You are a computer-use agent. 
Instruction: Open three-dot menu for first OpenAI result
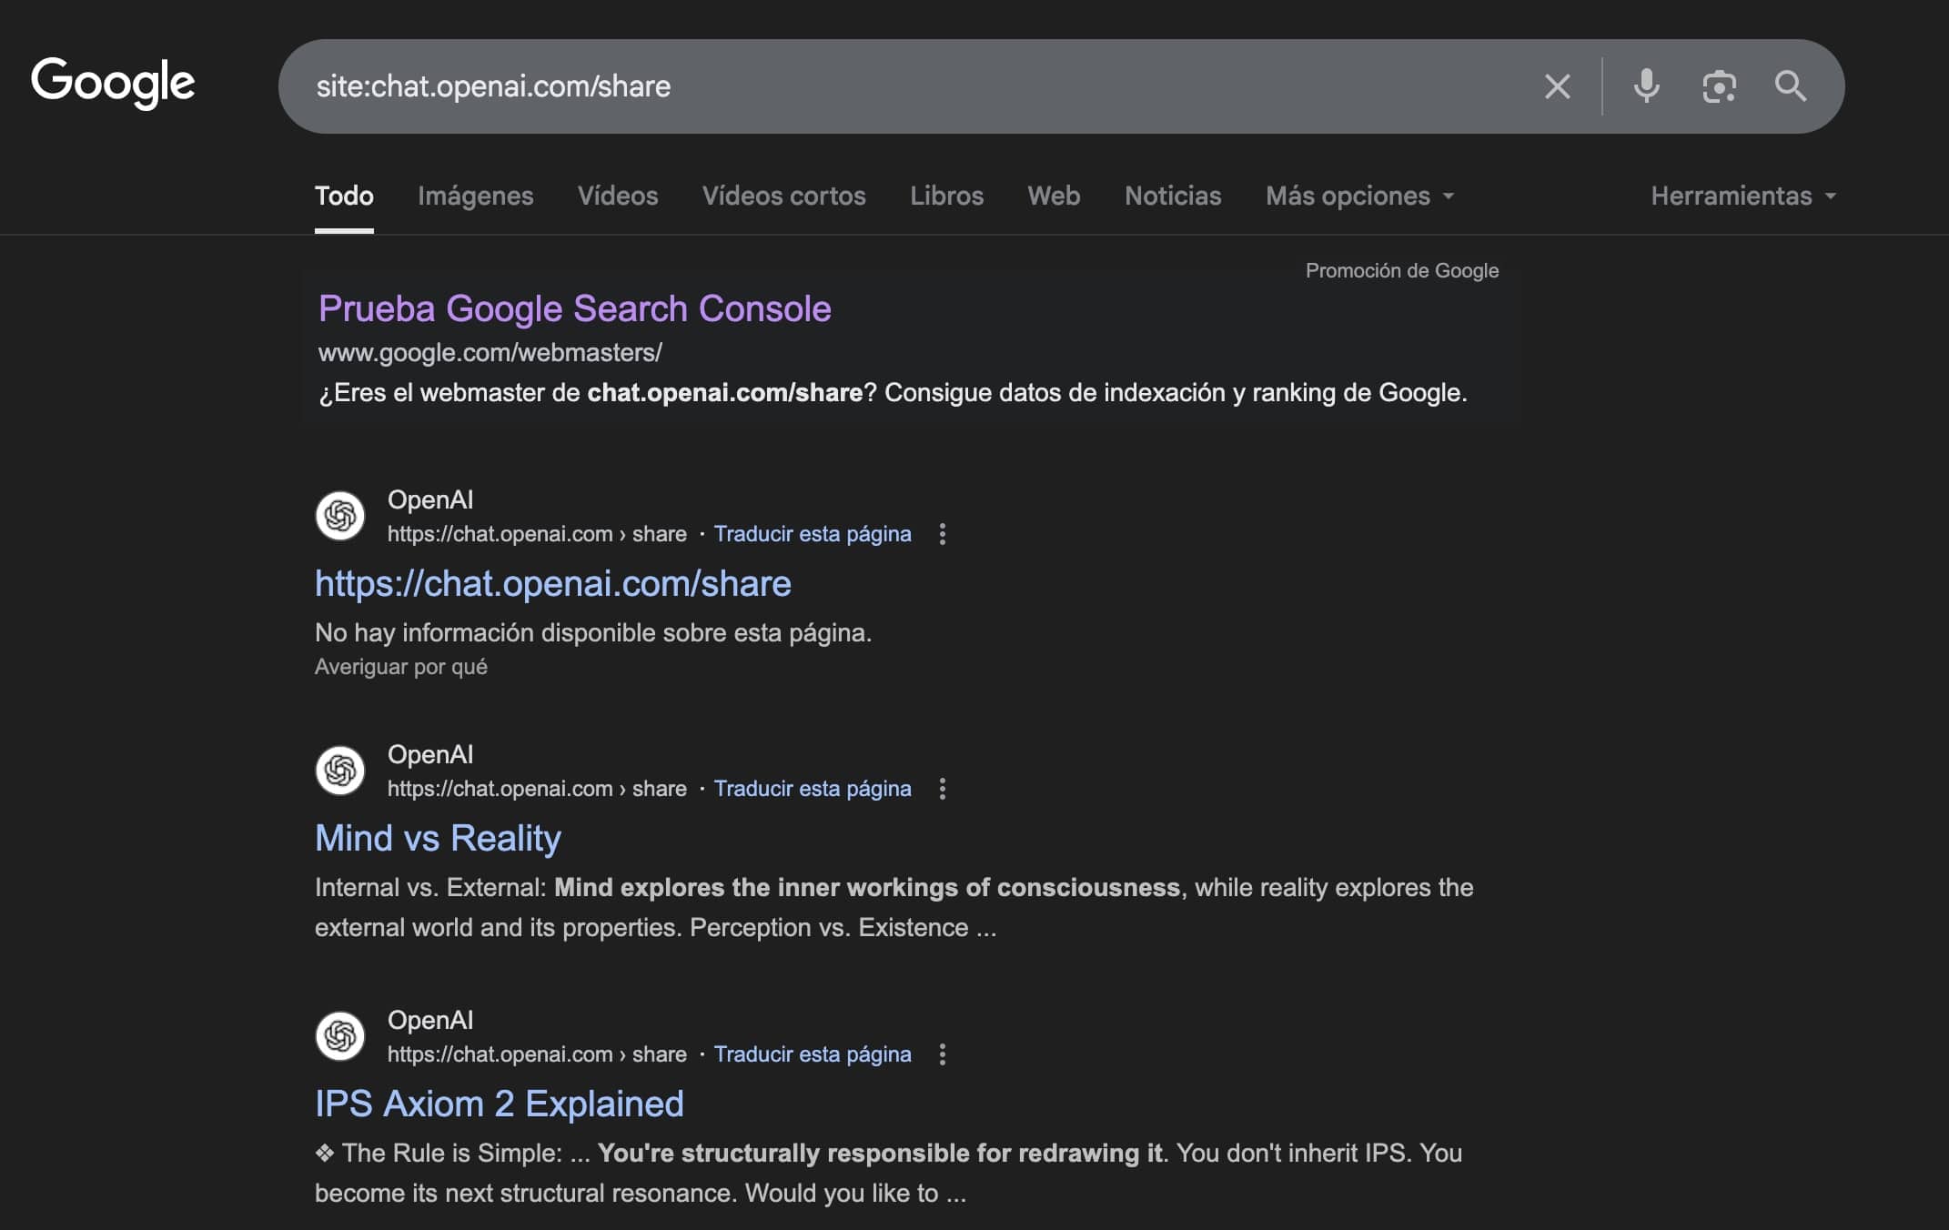[943, 534]
